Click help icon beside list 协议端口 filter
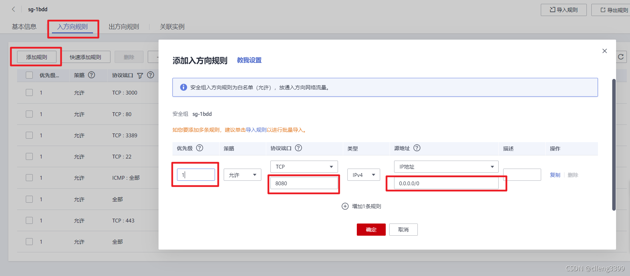 [x=151, y=75]
